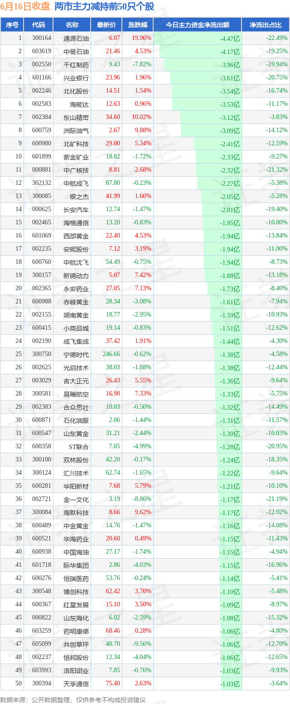This screenshot has height=704, width=290.
Task: Select 兴业银行 in the name column
Action: 76,78
